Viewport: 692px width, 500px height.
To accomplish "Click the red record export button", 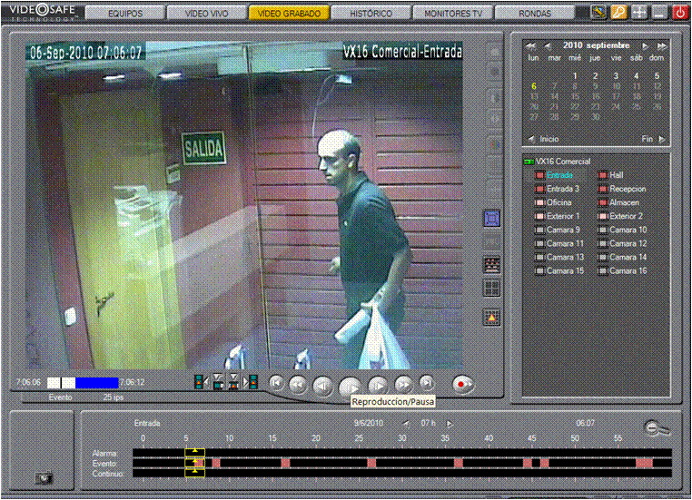I will 463,384.
